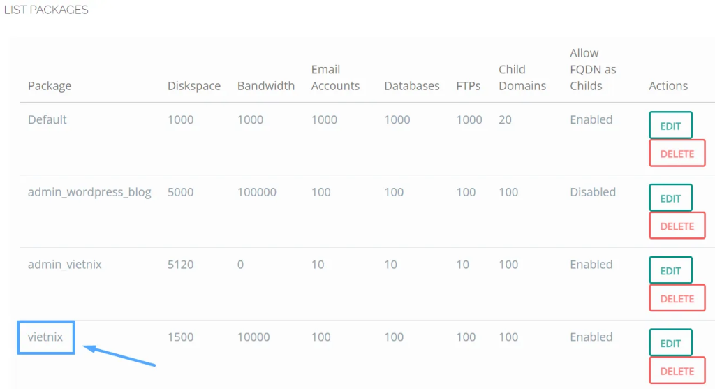715x389 pixels.
Task: Click the Databases column header
Action: click(x=411, y=86)
